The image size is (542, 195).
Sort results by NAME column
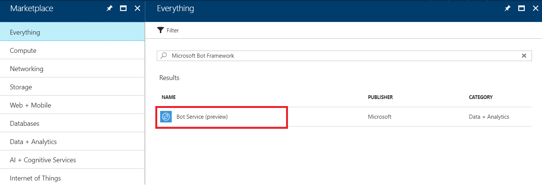coord(169,97)
